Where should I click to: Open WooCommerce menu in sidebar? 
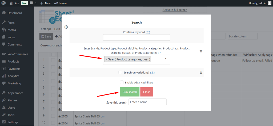18,54
